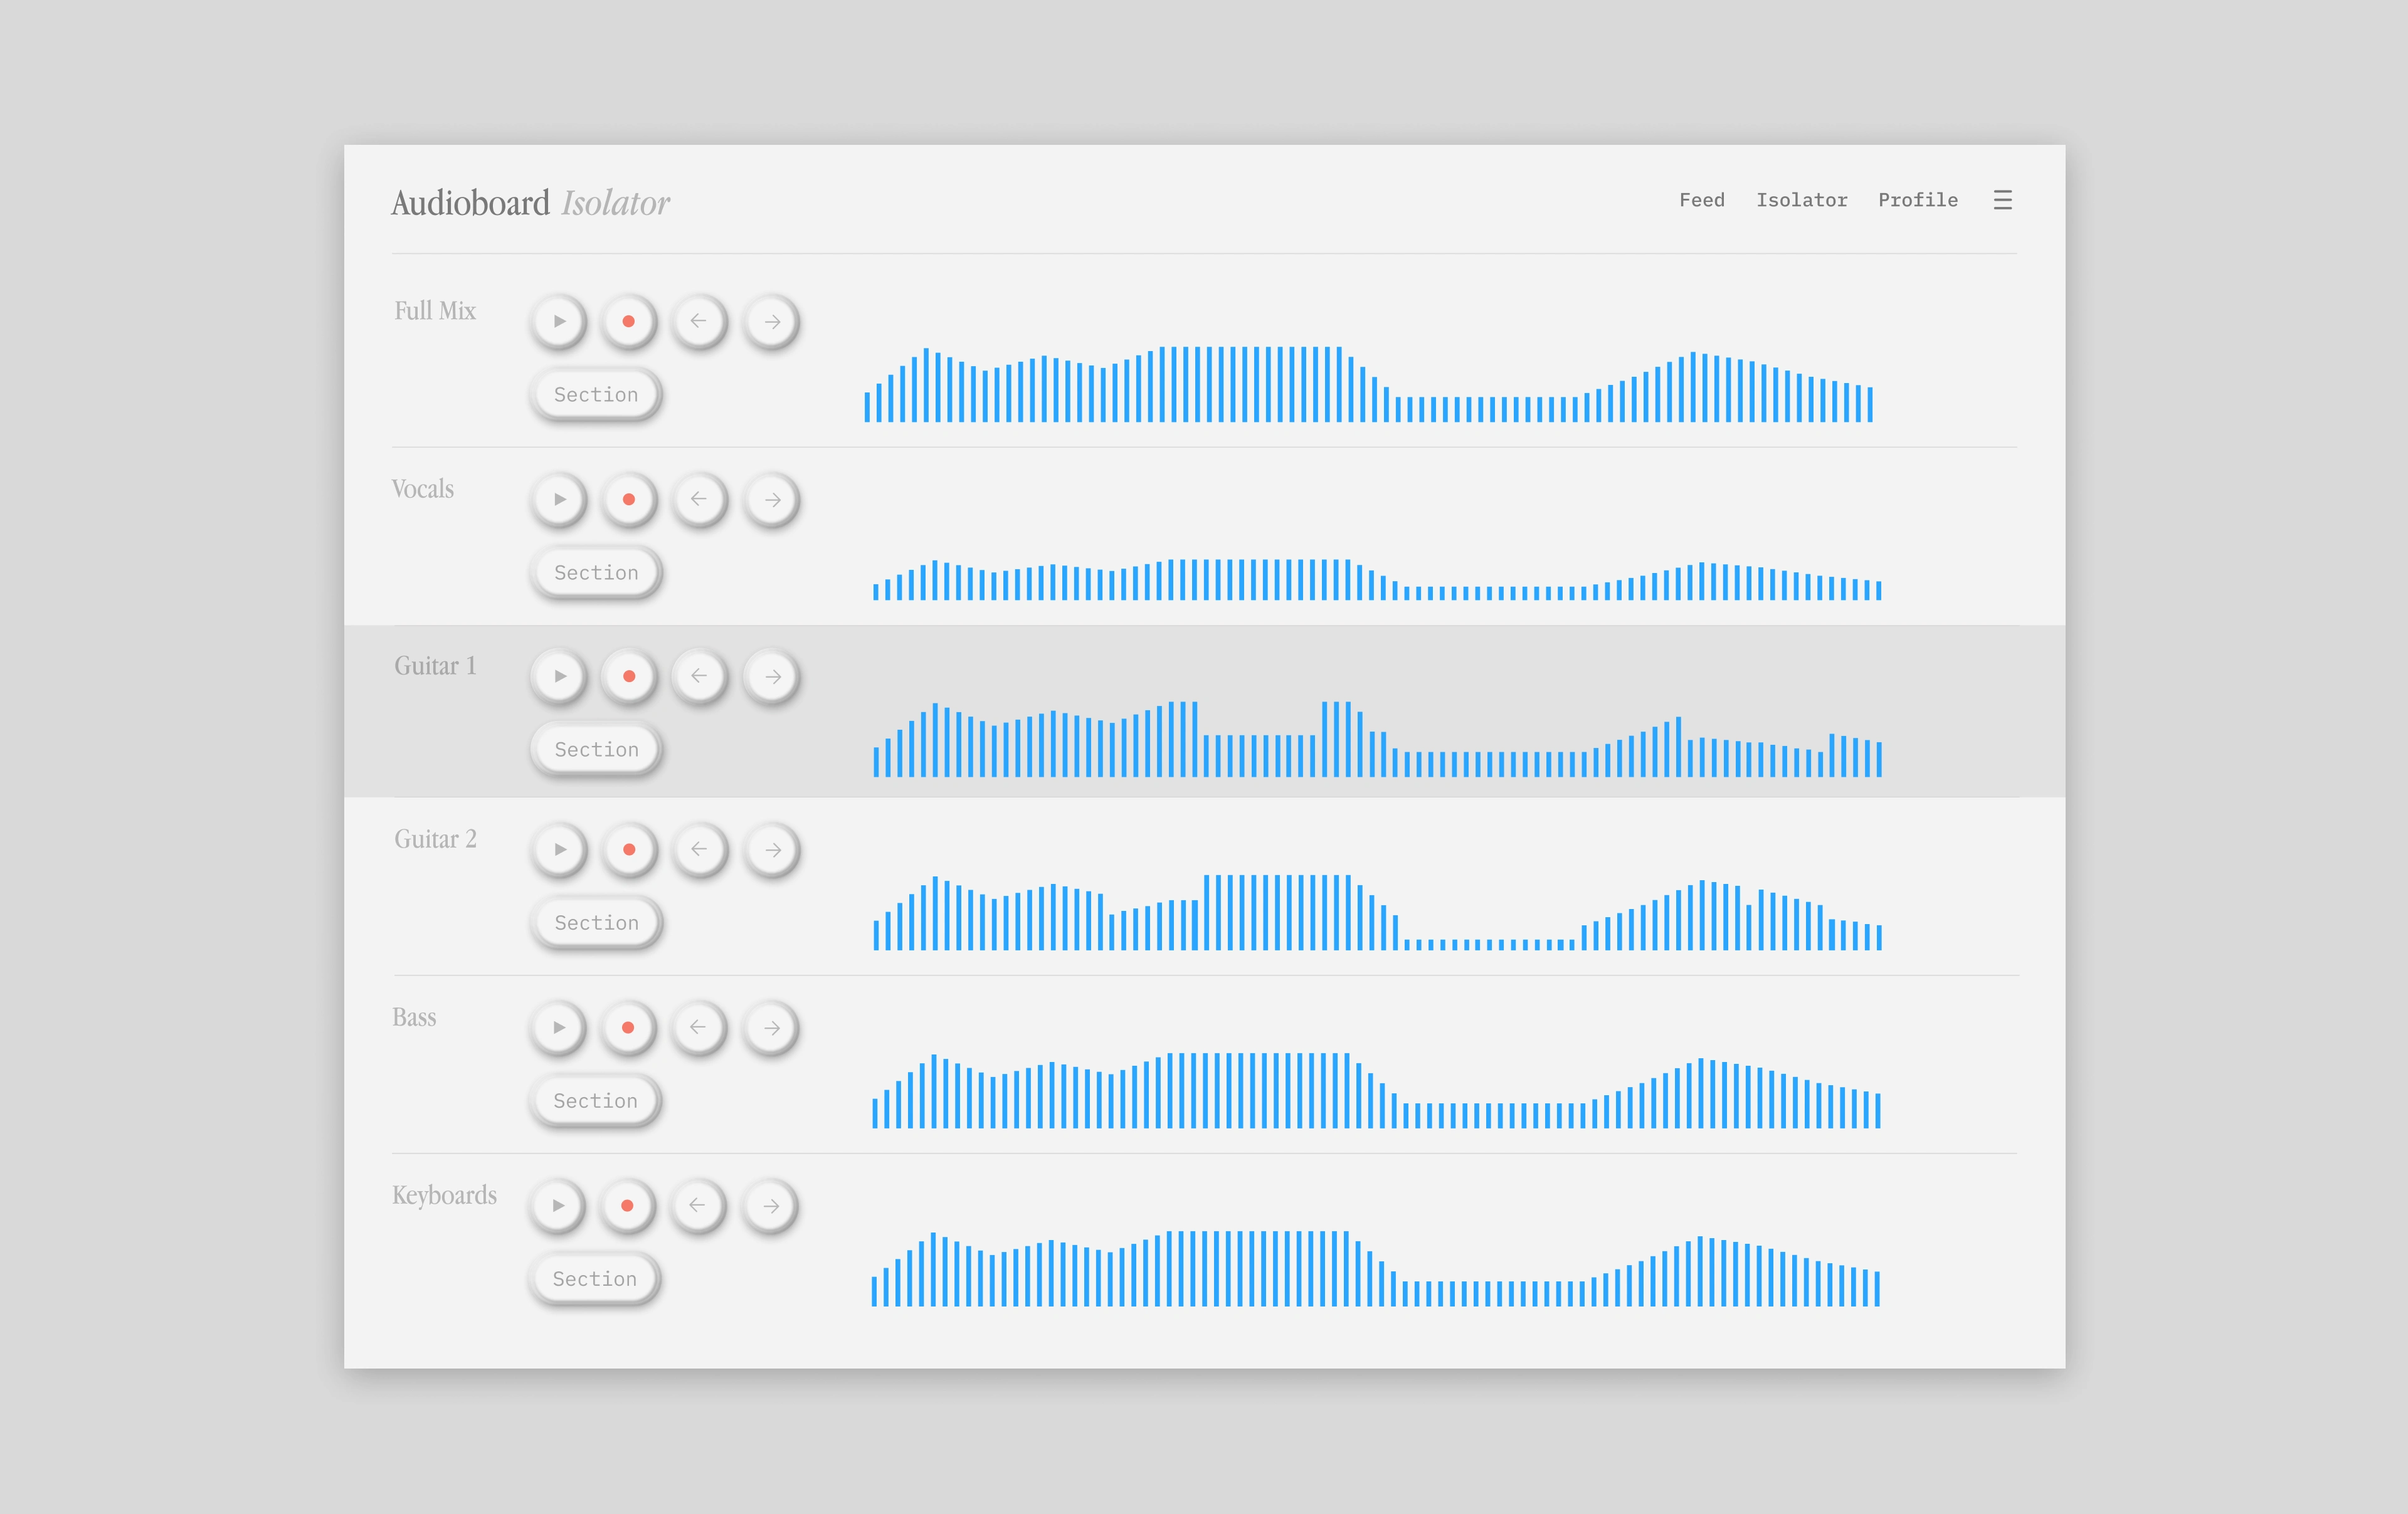
Task: Next arrow on the Bass row
Action: pos(771,1027)
